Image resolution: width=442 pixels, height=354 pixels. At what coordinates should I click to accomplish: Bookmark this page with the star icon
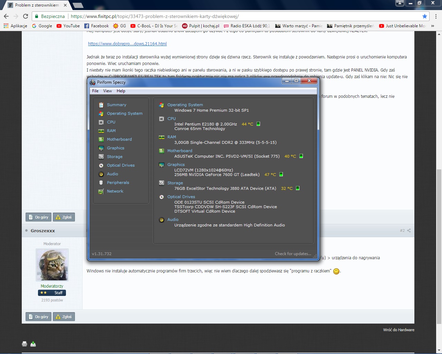pos(425,16)
